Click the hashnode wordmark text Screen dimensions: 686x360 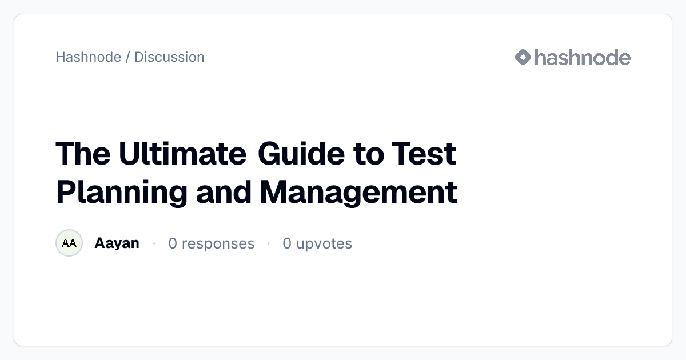[583, 57]
